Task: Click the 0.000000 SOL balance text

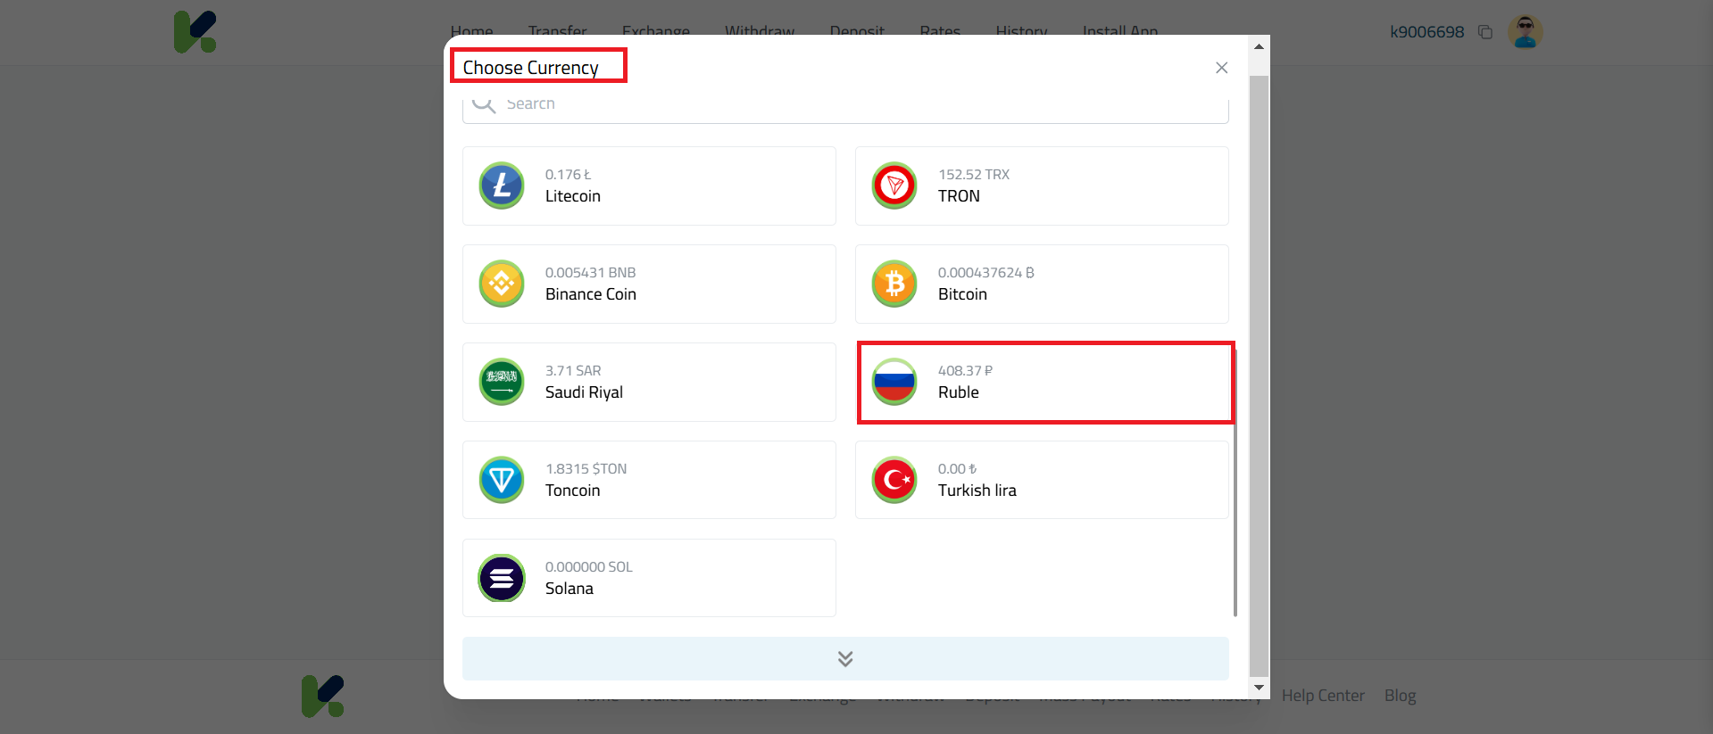Action: tap(588, 566)
